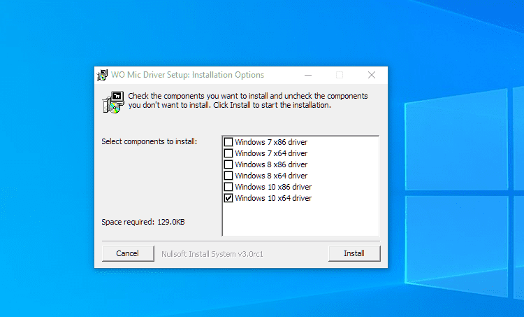524x317 pixels.
Task: Click the disabled maximize button
Action: pos(340,75)
